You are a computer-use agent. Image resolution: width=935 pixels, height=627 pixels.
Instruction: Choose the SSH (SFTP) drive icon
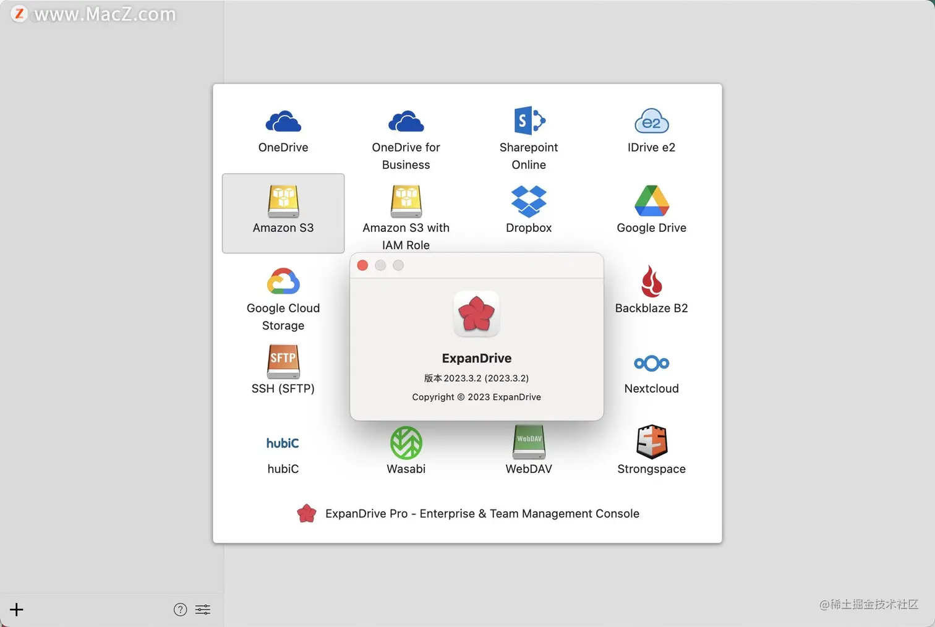[283, 361]
